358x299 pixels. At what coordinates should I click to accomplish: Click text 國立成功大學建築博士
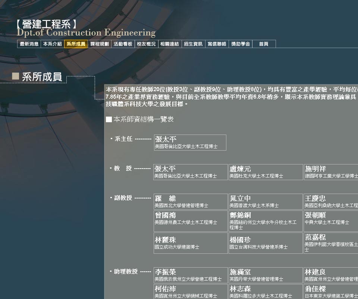tap(177, 247)
